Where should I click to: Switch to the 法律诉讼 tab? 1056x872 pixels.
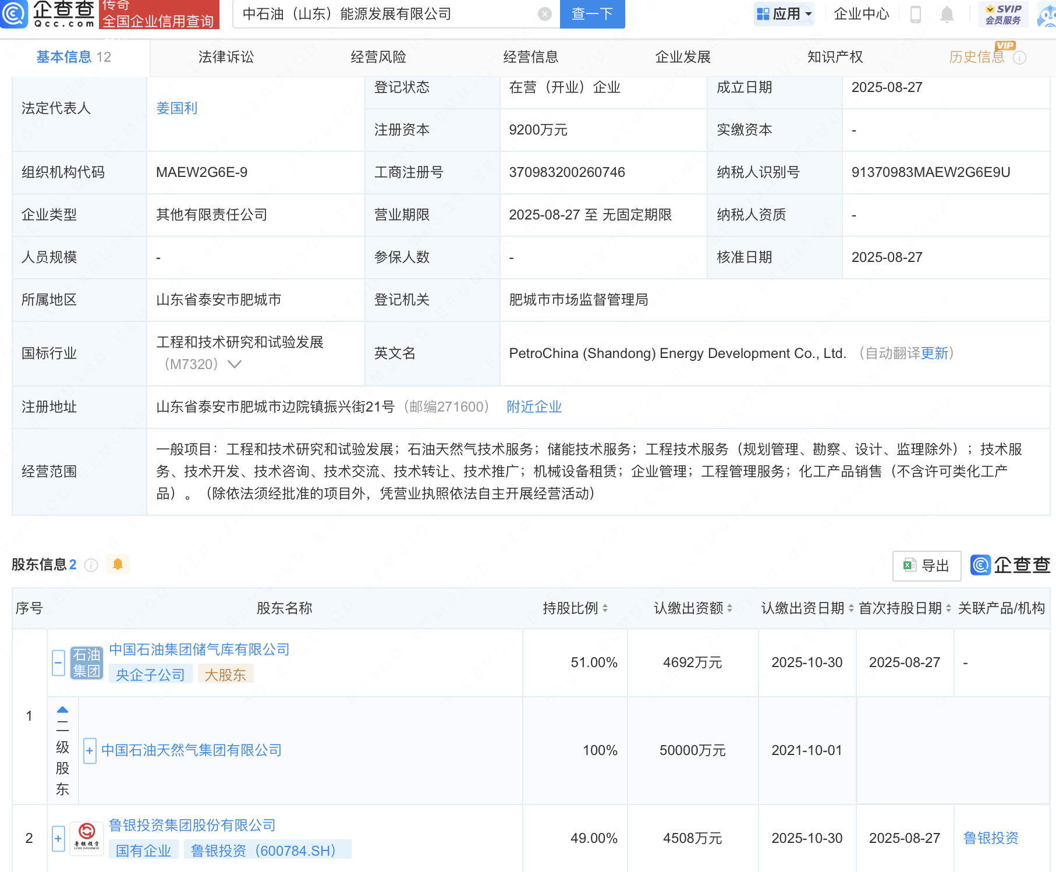[x=226, y=56]
